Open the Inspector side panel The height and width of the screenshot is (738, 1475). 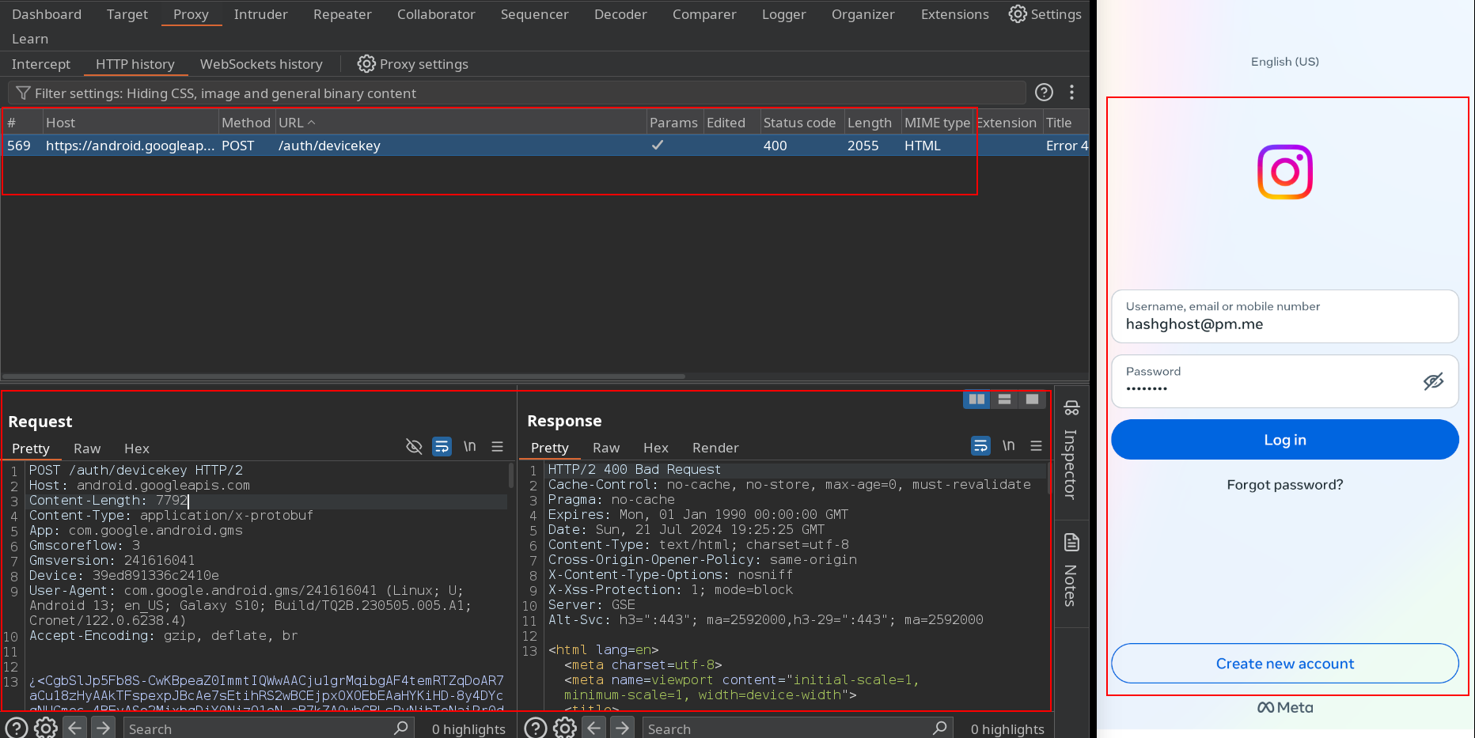click(1071, 451)
